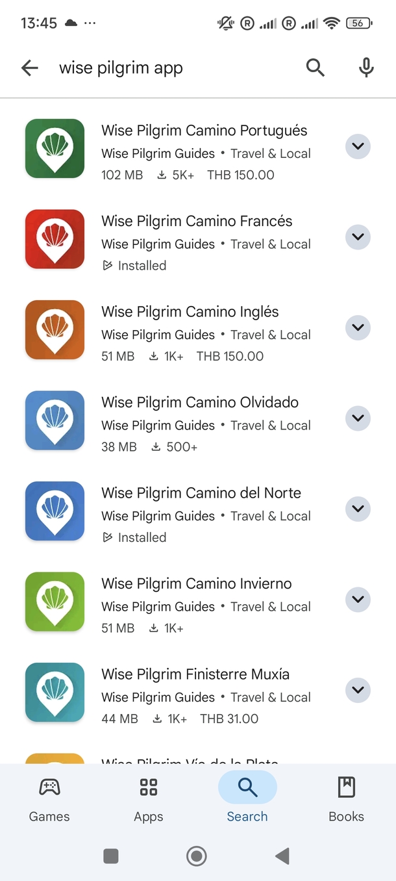Open Wise Pilgrim Camino Portugués green icon
The image size is (396, 881).
tap(55, 149)
